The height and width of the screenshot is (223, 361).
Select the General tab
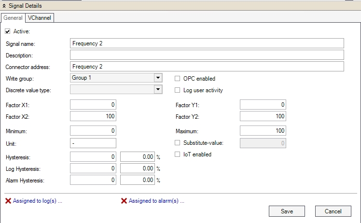[x=13, y=18]
